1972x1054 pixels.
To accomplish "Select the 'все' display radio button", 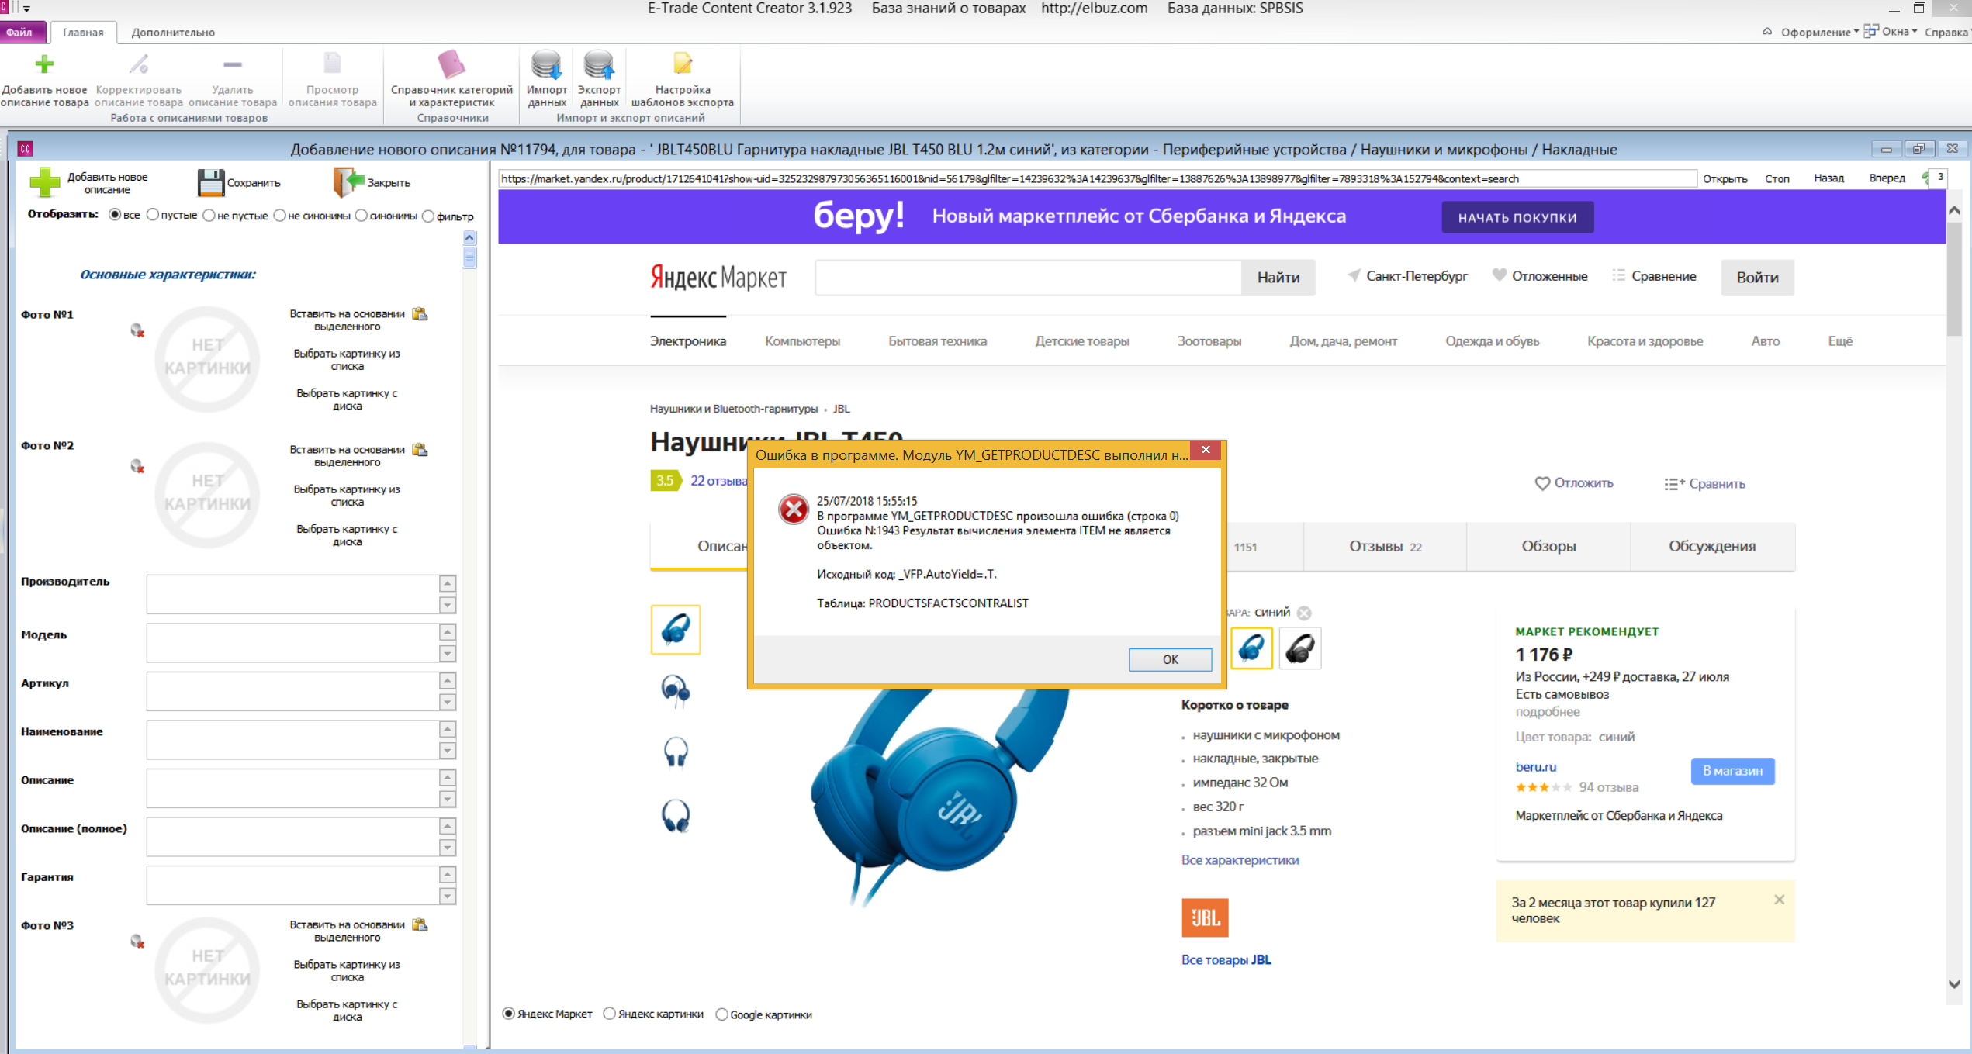I will click(115, 215).
